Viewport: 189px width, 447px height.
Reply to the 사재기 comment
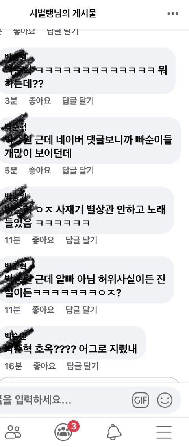tap(82, 240)
